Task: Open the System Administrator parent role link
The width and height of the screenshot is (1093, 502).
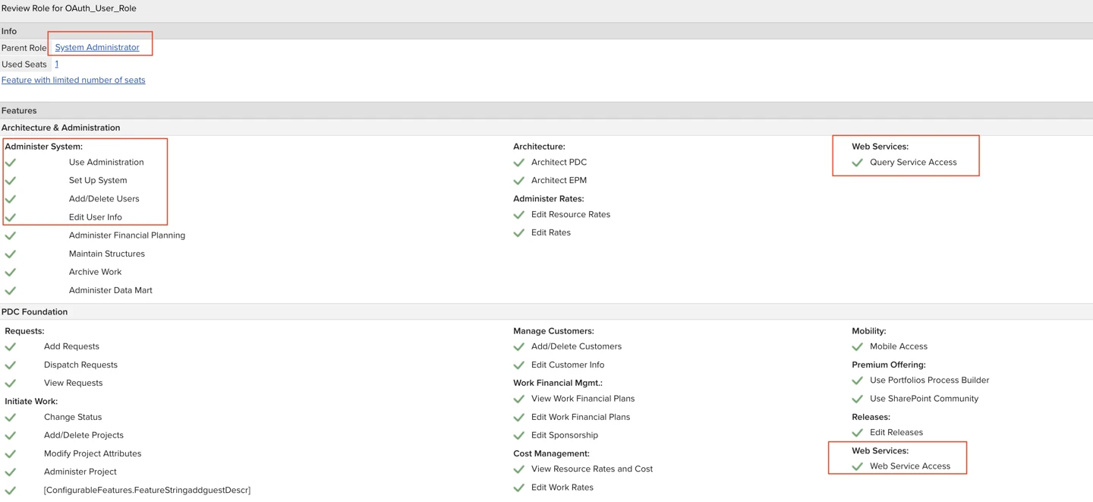Action: [x=97, y=47]
